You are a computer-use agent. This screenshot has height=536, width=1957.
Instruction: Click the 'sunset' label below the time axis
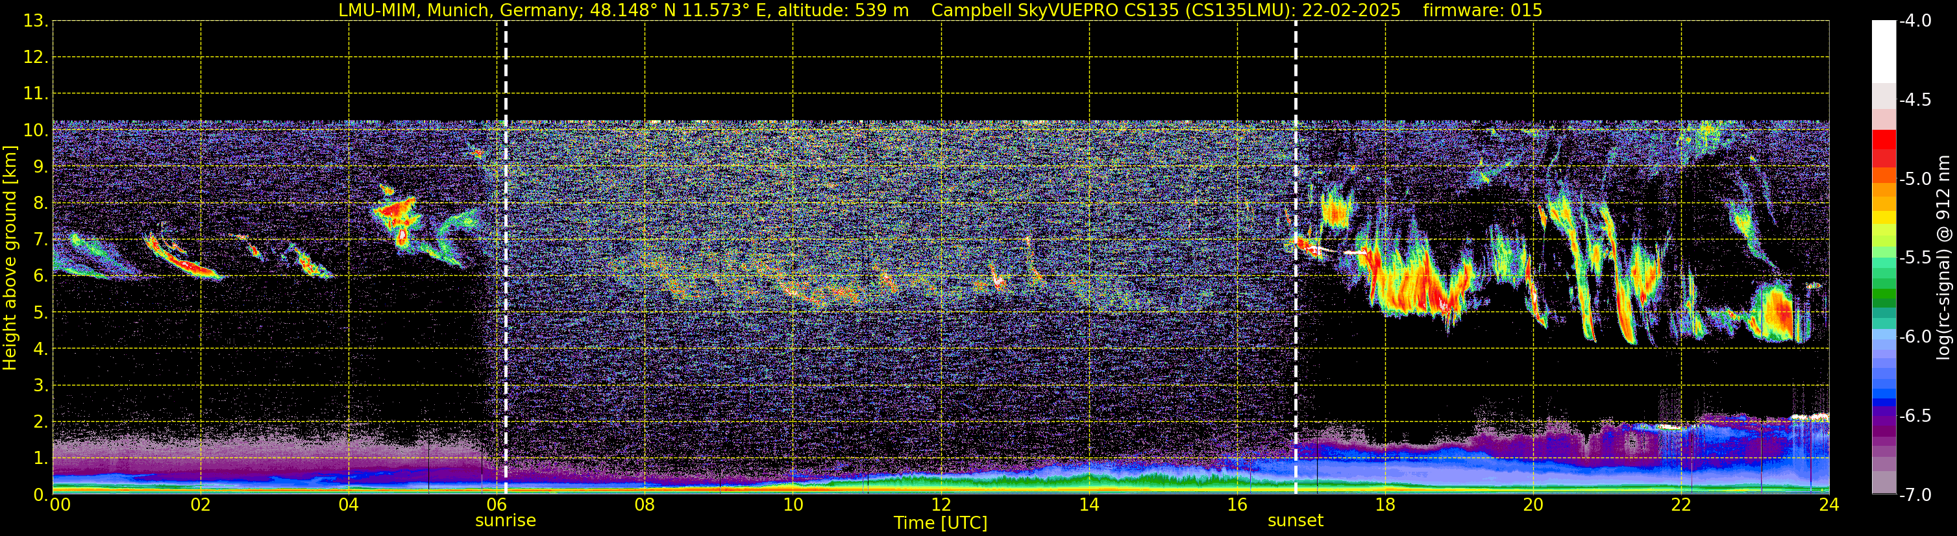(x=1296, y=521)
